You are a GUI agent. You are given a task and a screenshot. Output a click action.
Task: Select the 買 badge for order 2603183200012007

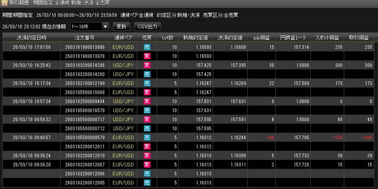tap(147, 164)
